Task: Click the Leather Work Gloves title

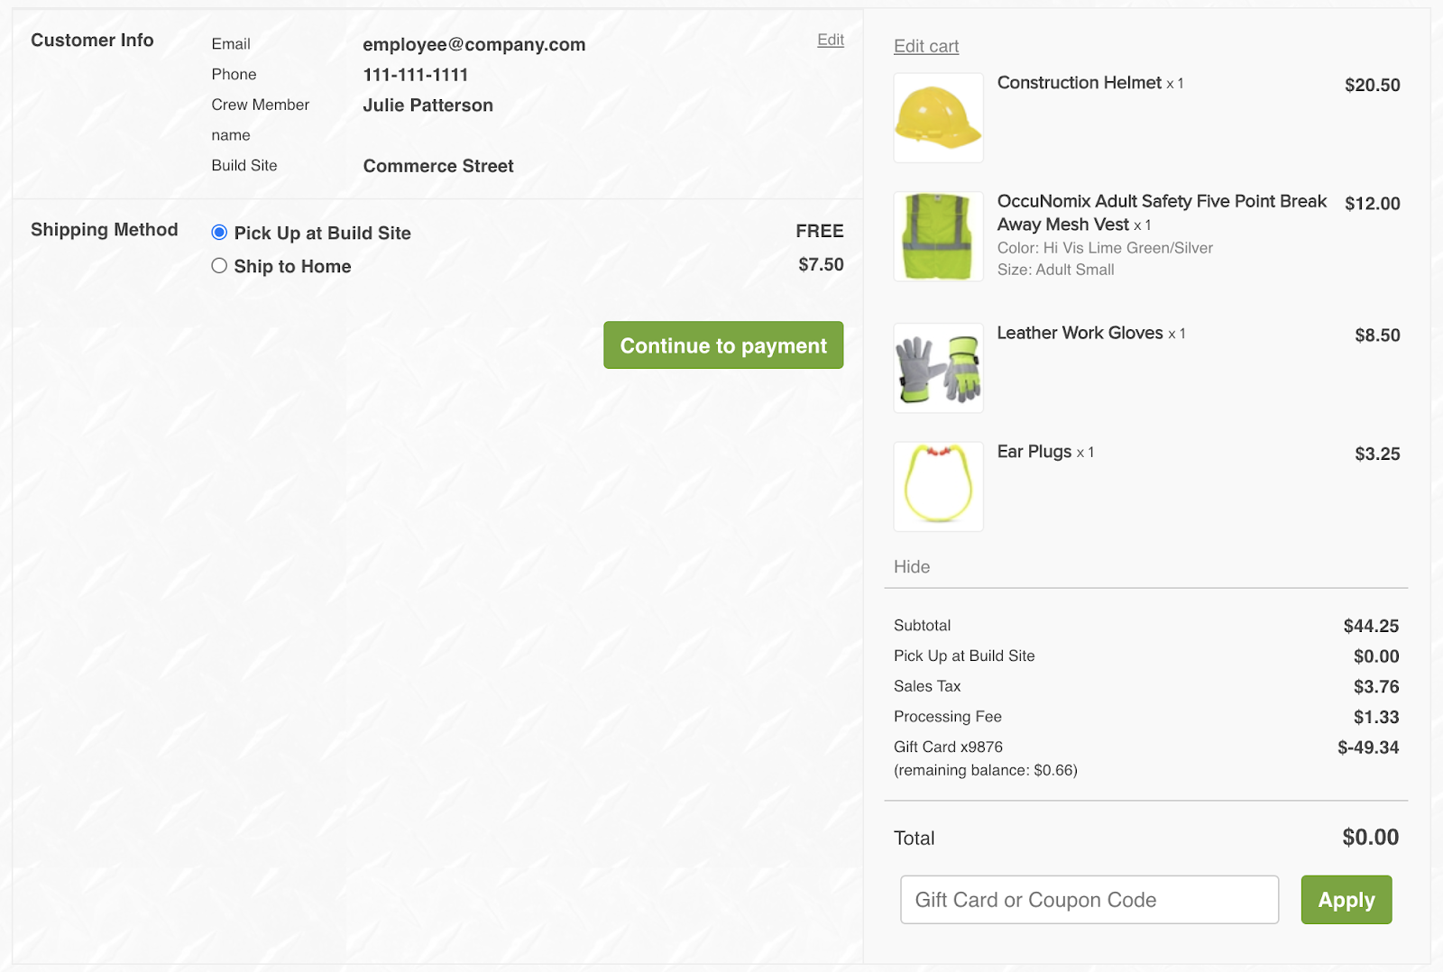Action: click(x=1080, y=334)
